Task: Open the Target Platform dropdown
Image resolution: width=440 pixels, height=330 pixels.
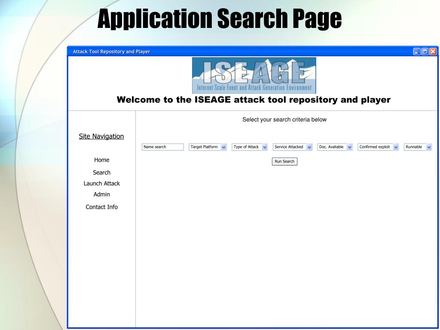Action: (208, 147)
